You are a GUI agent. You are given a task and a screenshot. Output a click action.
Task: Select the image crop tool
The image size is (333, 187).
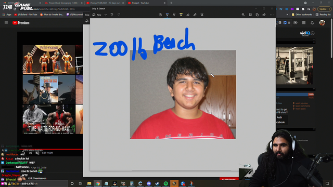202,15
